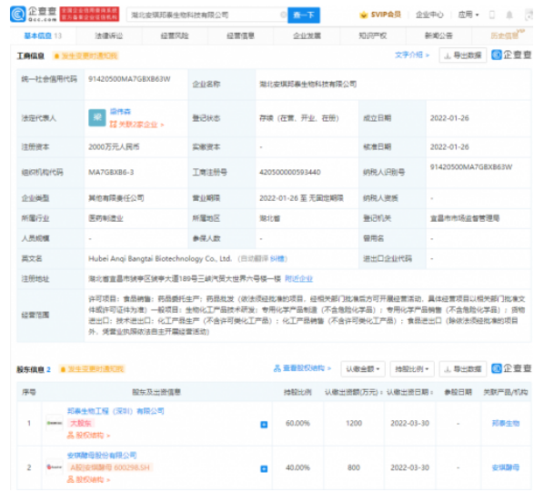Image resolution: width=544 pixels, height=492 pixels.
Task: Open notifications via the bell icon
Action: tap(509, 15)
